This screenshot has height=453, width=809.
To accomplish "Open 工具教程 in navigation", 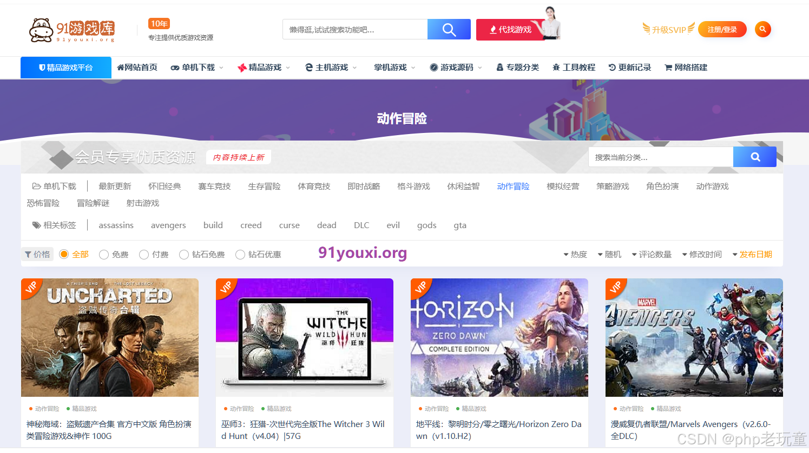I will click(x=574, y=68).
